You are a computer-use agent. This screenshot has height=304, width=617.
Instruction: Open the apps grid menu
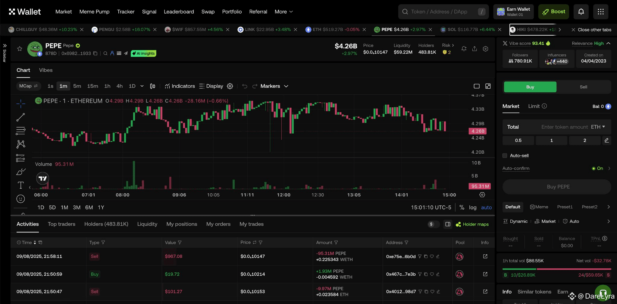click(x=601, y=12)
